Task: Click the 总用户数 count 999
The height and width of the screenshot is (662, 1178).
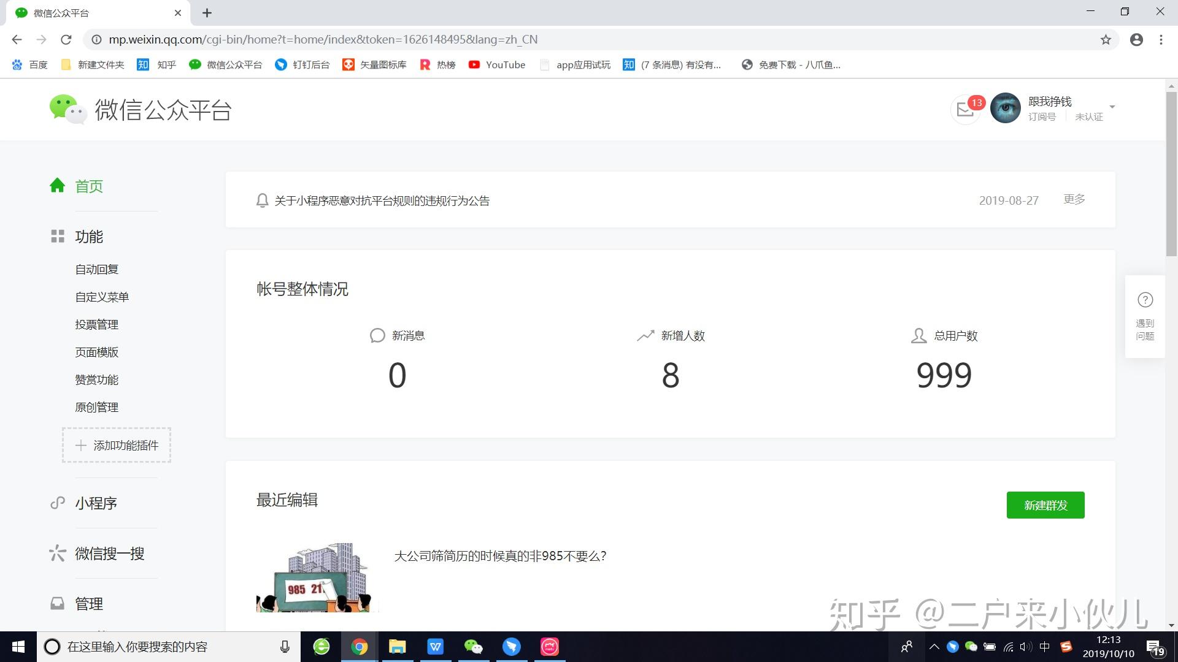Action: pyautogui.click(x=944, y=375)
